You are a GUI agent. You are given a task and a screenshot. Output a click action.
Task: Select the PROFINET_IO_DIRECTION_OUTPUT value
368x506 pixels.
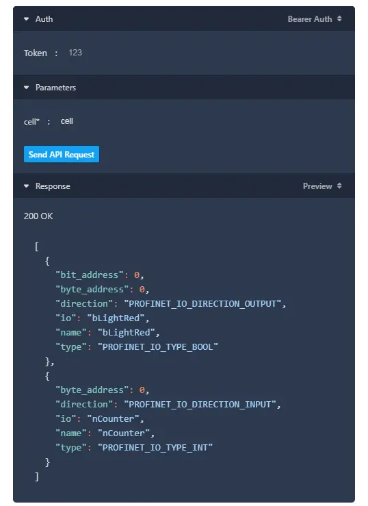(202, 303)
